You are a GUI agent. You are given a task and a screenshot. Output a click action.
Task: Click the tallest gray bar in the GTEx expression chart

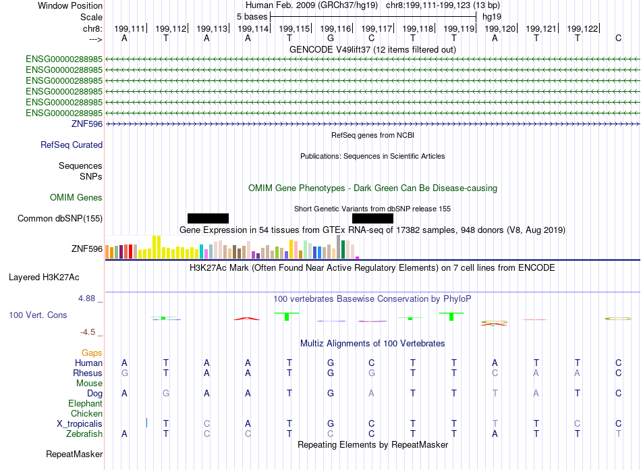pos(339,246)
